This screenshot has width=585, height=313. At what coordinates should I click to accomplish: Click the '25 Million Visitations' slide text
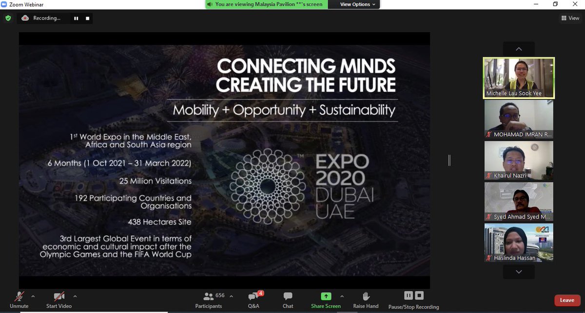tap(156, 181)
